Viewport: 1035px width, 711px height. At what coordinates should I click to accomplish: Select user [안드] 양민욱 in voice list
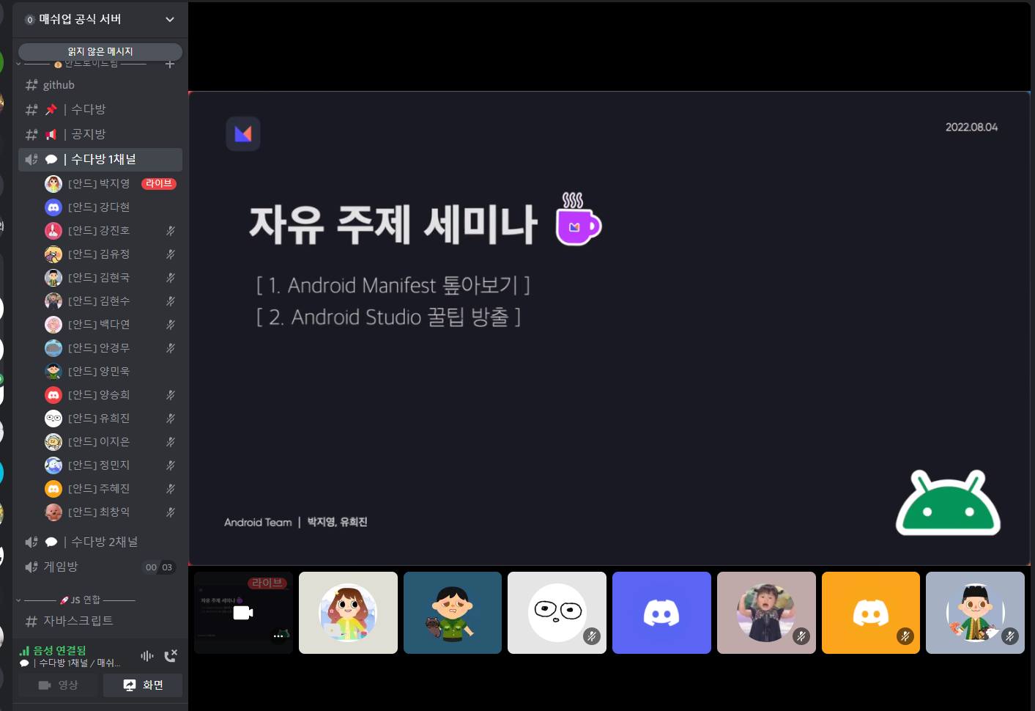coord(111,371)
